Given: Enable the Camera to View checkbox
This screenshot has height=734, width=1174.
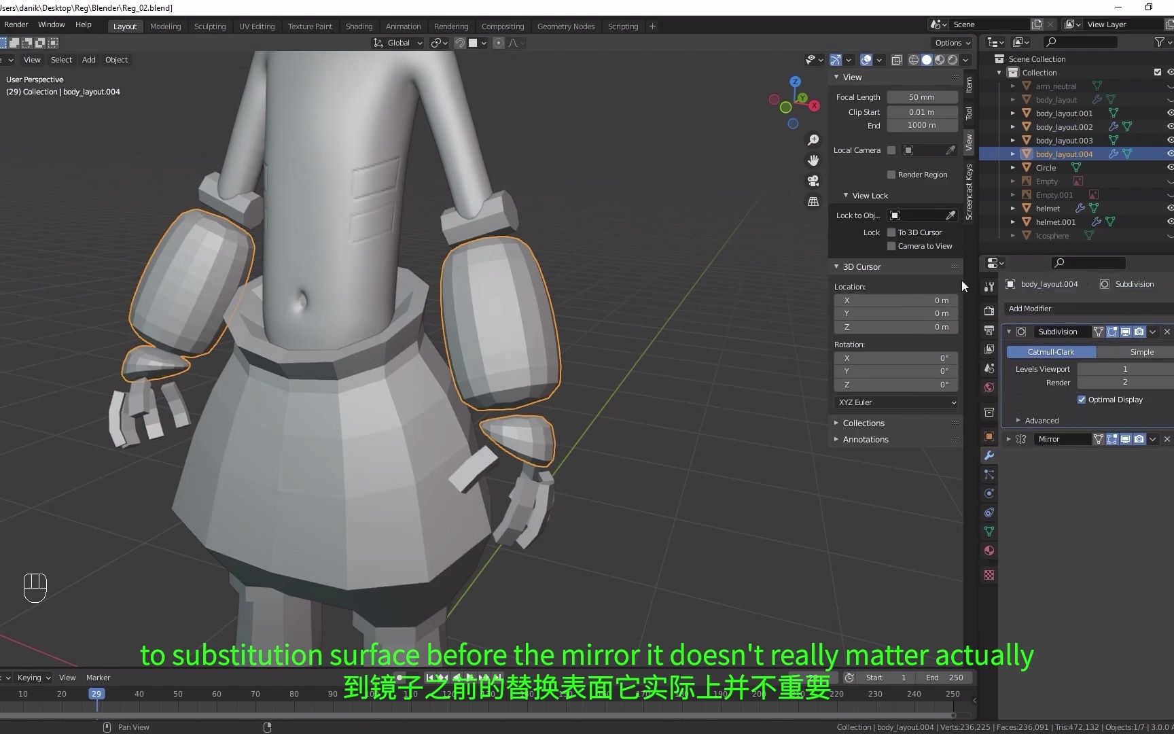Looking at the screenshot, I should [x=891, y=246].
